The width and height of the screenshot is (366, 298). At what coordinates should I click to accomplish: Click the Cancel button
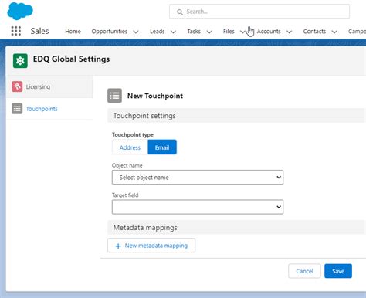point(304,271)
